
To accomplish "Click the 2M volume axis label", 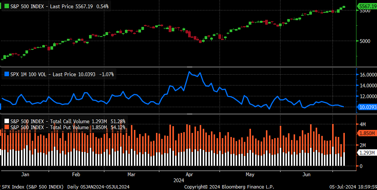I will tap(362, 145).
